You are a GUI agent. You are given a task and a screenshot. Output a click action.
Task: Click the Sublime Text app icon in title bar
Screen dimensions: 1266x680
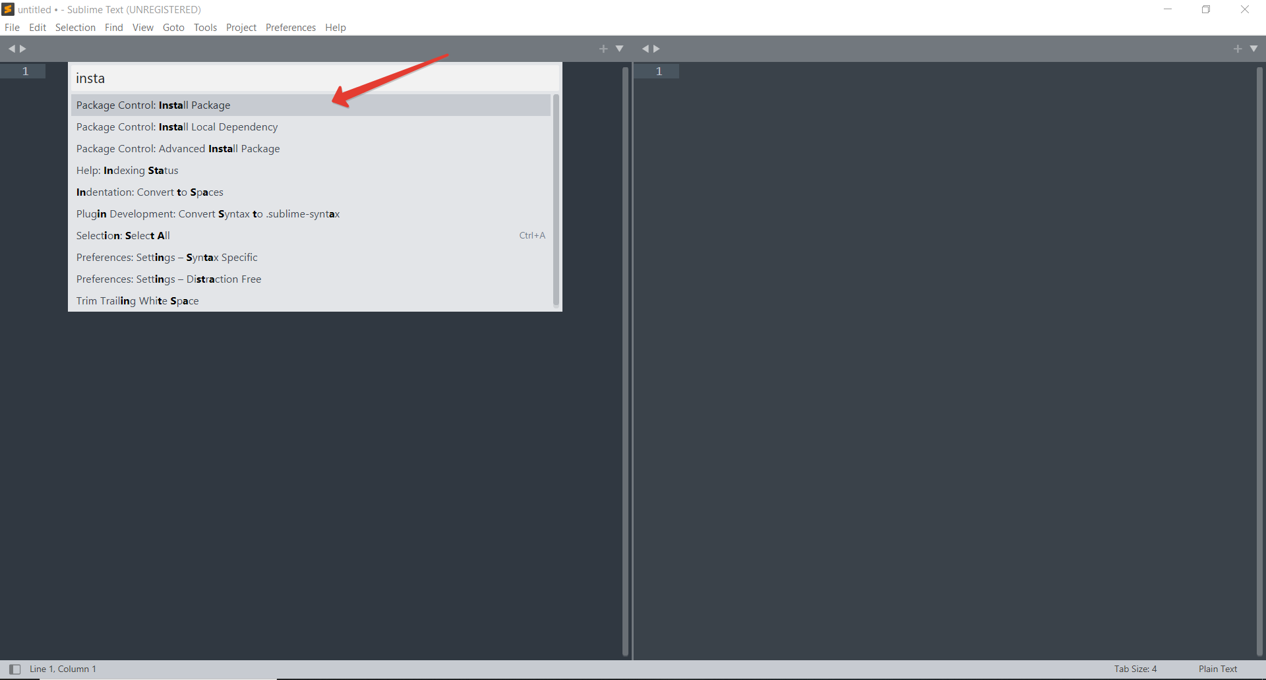coord(8,9)
